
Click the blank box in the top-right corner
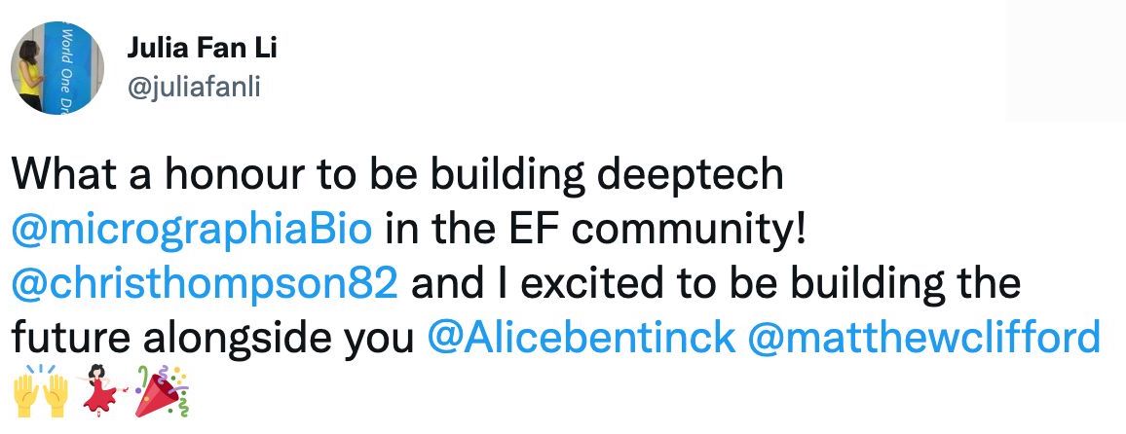pos(1066,60)
